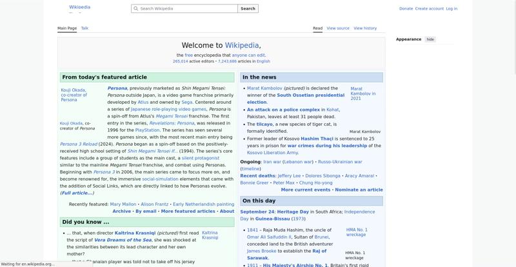516x267 pixels.
Task: Open the 1841 year link
Action: [x=252, y=230]
